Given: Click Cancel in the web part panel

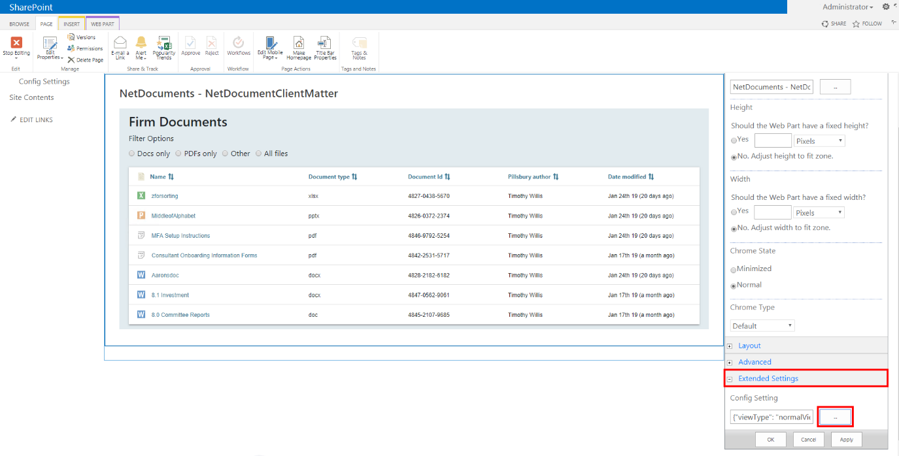Looking at the screenshot, I should click(x=809, y=440).
